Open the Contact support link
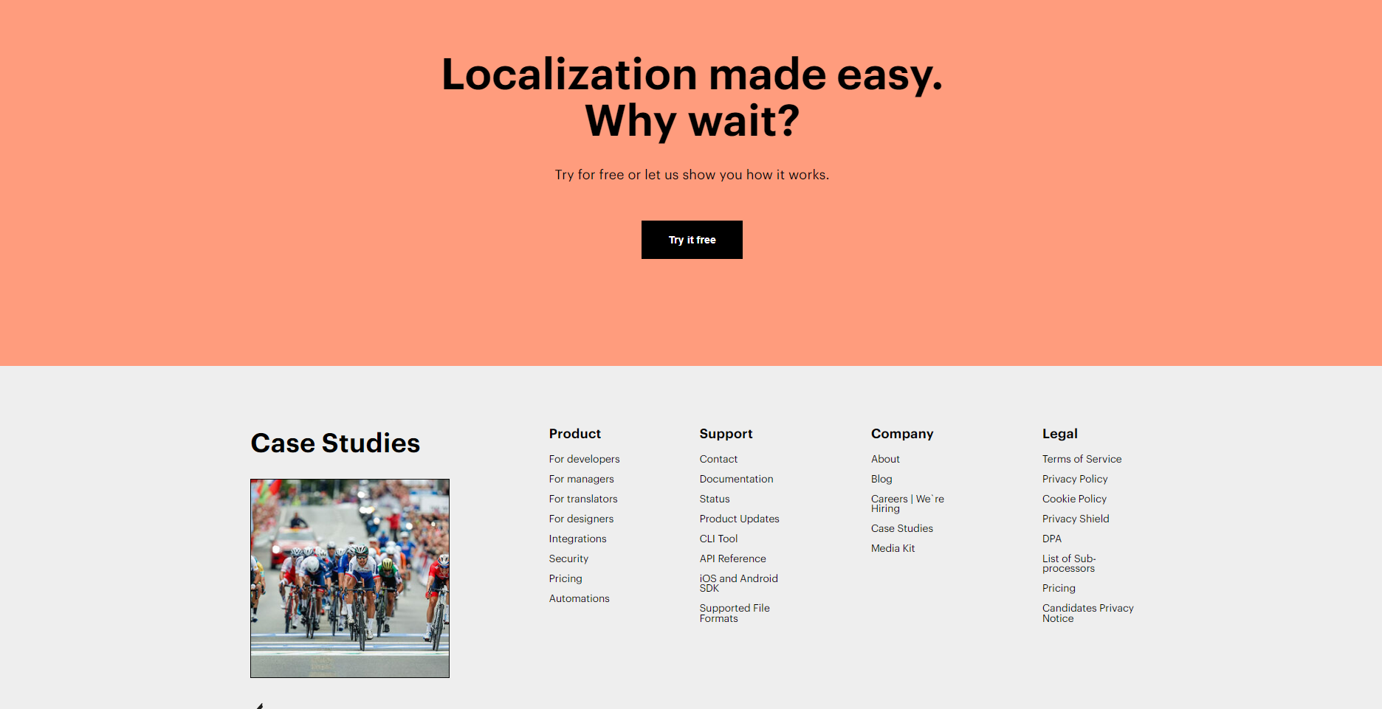Viewport: 1382px width, 709px height. pyautogui.click(x=718, y=459)
